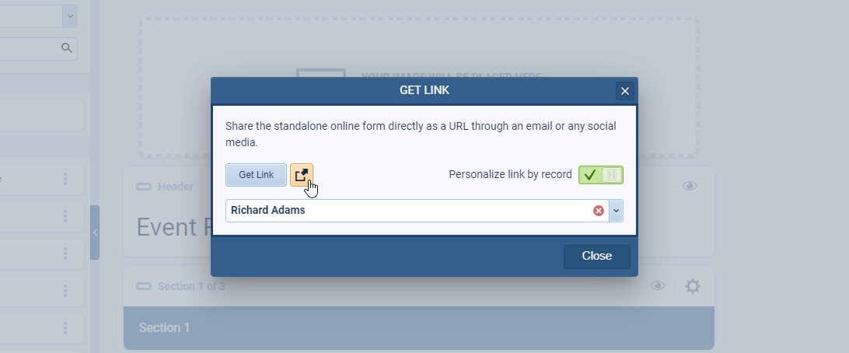Screen dimensions: 849x353
Task: Disable Personalize link by record switch
Action: [600, 175]
